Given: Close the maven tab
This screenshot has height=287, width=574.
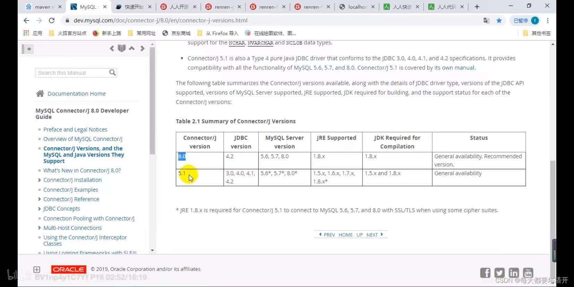Looking at the screenshot, I should (x=60, y=7).
